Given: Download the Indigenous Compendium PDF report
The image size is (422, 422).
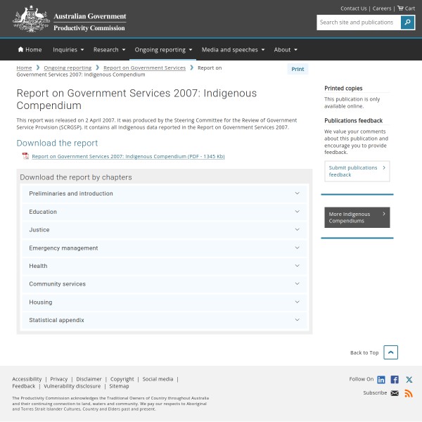Looking at the screenshot, I should 128,156.
